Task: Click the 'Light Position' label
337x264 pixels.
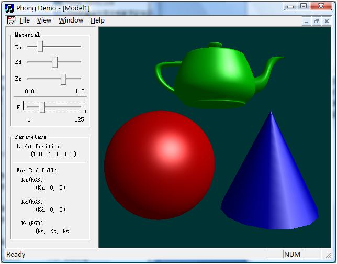Action: 39,146
